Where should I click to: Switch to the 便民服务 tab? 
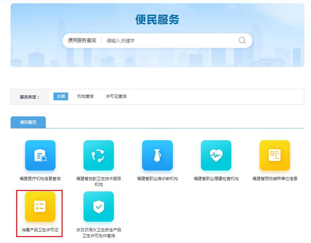coord(28,122)
